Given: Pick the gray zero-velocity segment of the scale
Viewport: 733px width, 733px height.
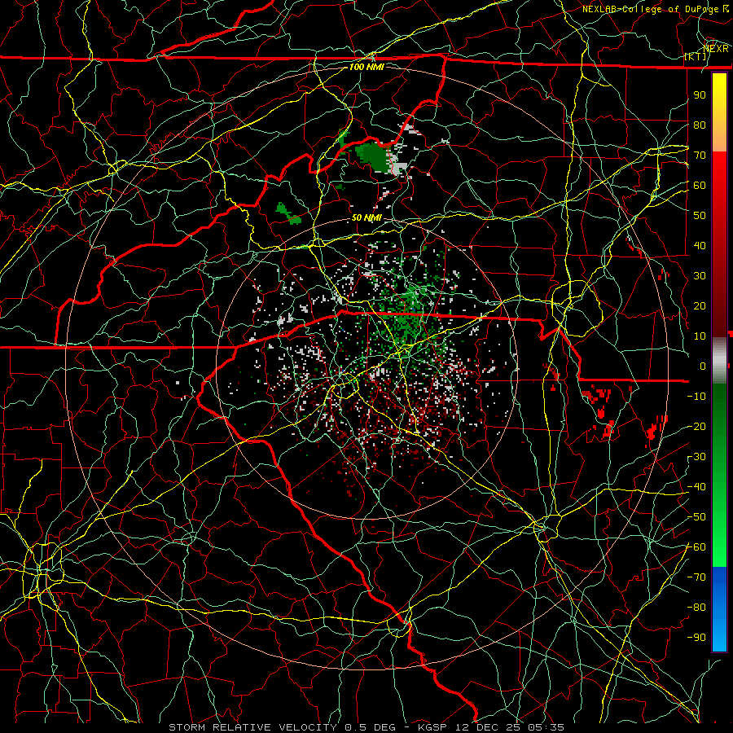Looking at the screenshot, I should coord(719,360).
